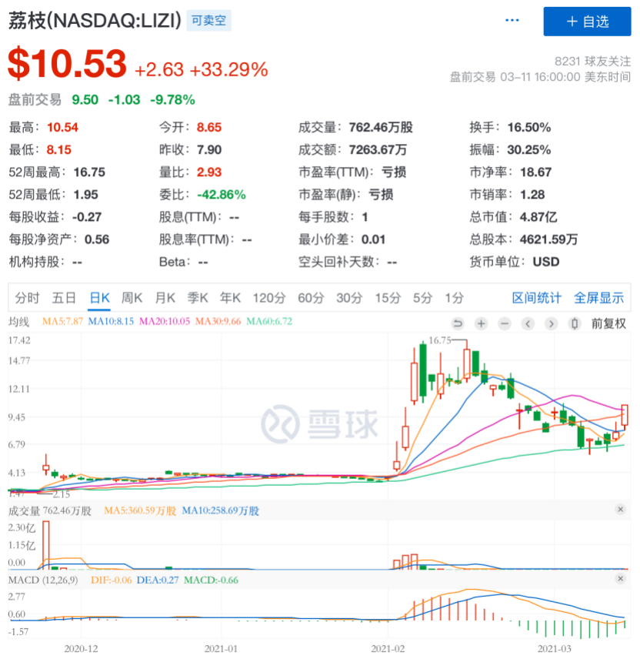Viewport: 640px width, 659px height.
Task: Switch to 分时 chart tab
Action: click(x=27, y=298)
